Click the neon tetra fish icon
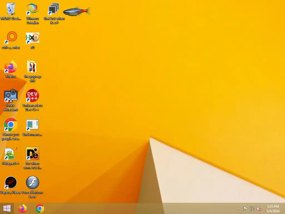The width and height of the screenshot is (285, 214). pos(77,11)
